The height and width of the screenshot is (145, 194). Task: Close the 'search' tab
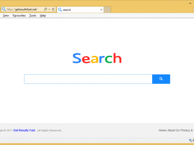(101, 10)
